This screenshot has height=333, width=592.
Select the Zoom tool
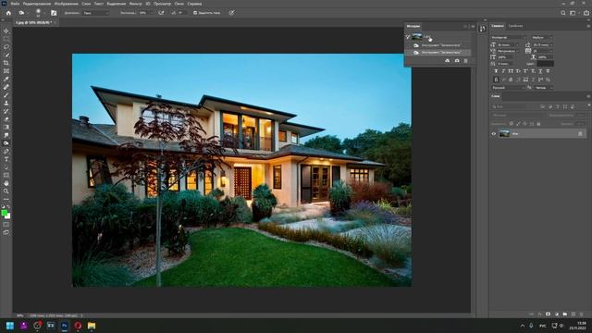point(6,191)
